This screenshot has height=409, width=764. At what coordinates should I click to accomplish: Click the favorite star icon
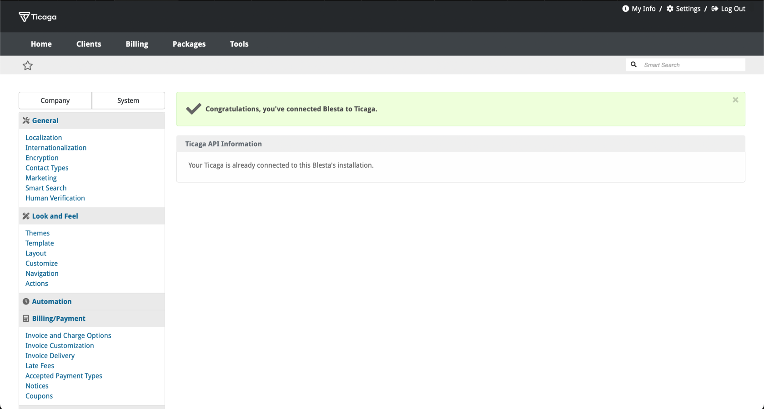(x=28, y=65)
